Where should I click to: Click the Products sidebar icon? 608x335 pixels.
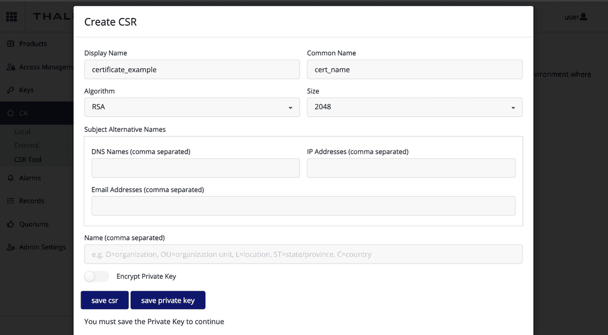11,44
